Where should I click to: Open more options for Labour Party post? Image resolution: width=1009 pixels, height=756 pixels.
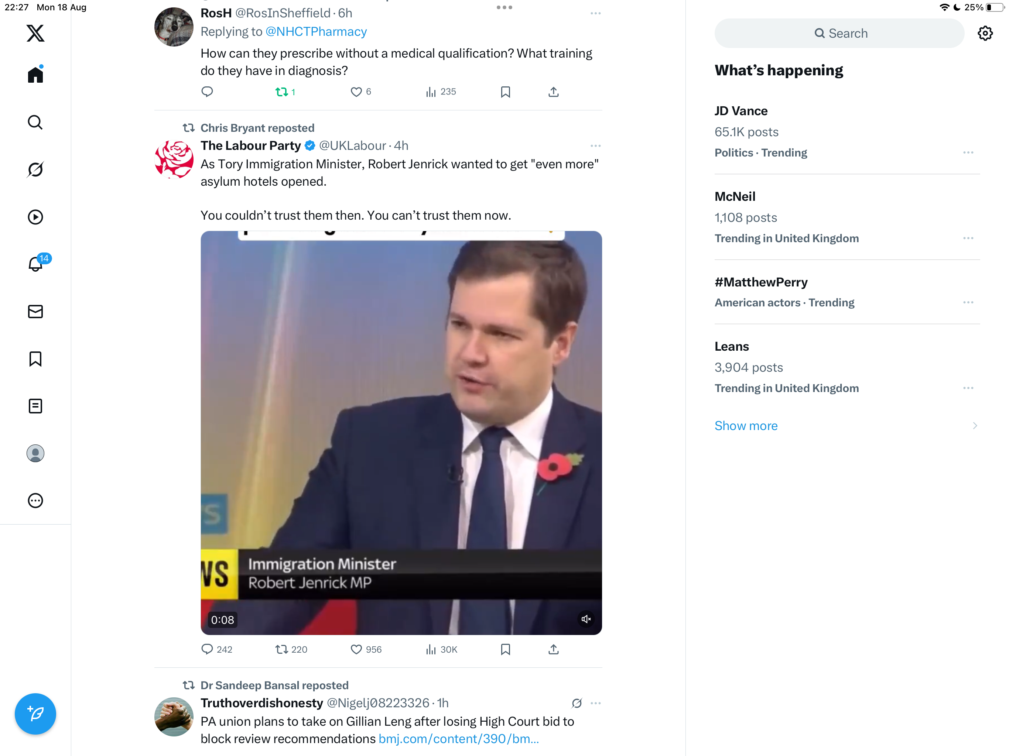point(595,146)
